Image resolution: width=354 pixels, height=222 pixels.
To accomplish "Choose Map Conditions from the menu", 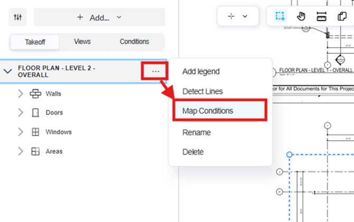I will (x=208, y=111).
